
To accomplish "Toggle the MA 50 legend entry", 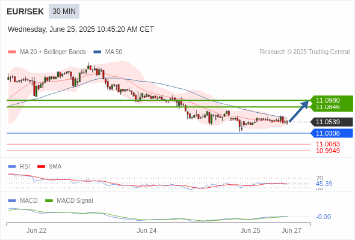I will pyautogui.click(x=108, y=52).
